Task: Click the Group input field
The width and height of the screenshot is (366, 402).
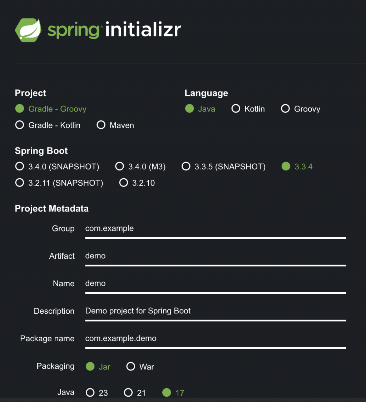Action: pos(215,229)
